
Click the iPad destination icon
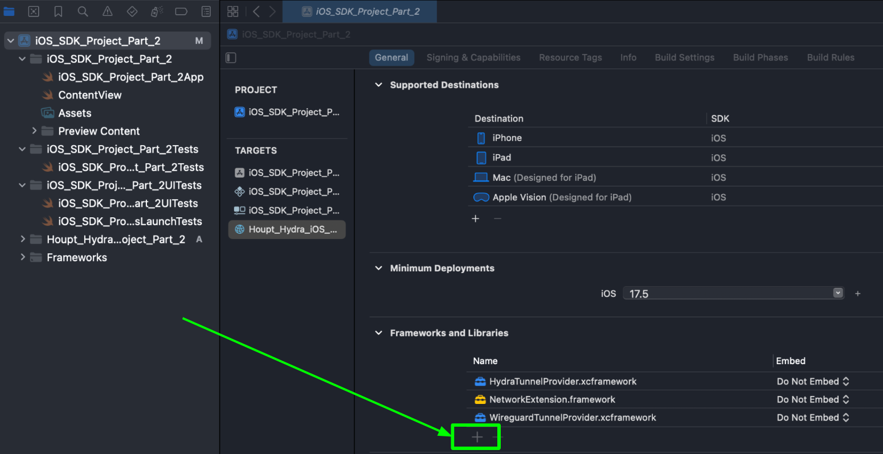click(x=481, y=158)
